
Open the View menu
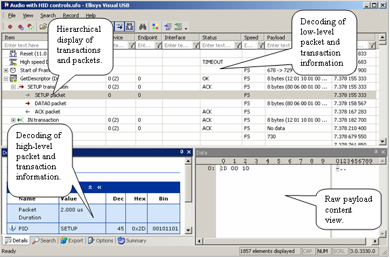28,16
